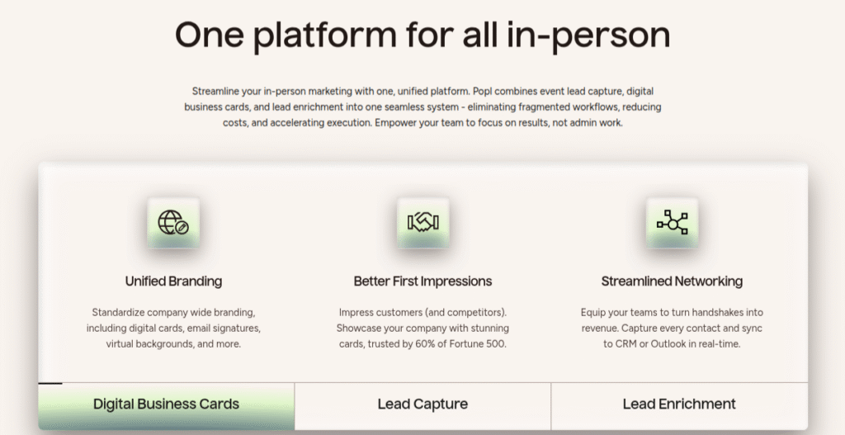Click the 'One platform for all in-person' headline
Image resolution: width=845 pixels, height=435 pixels.
pos(422,35)
